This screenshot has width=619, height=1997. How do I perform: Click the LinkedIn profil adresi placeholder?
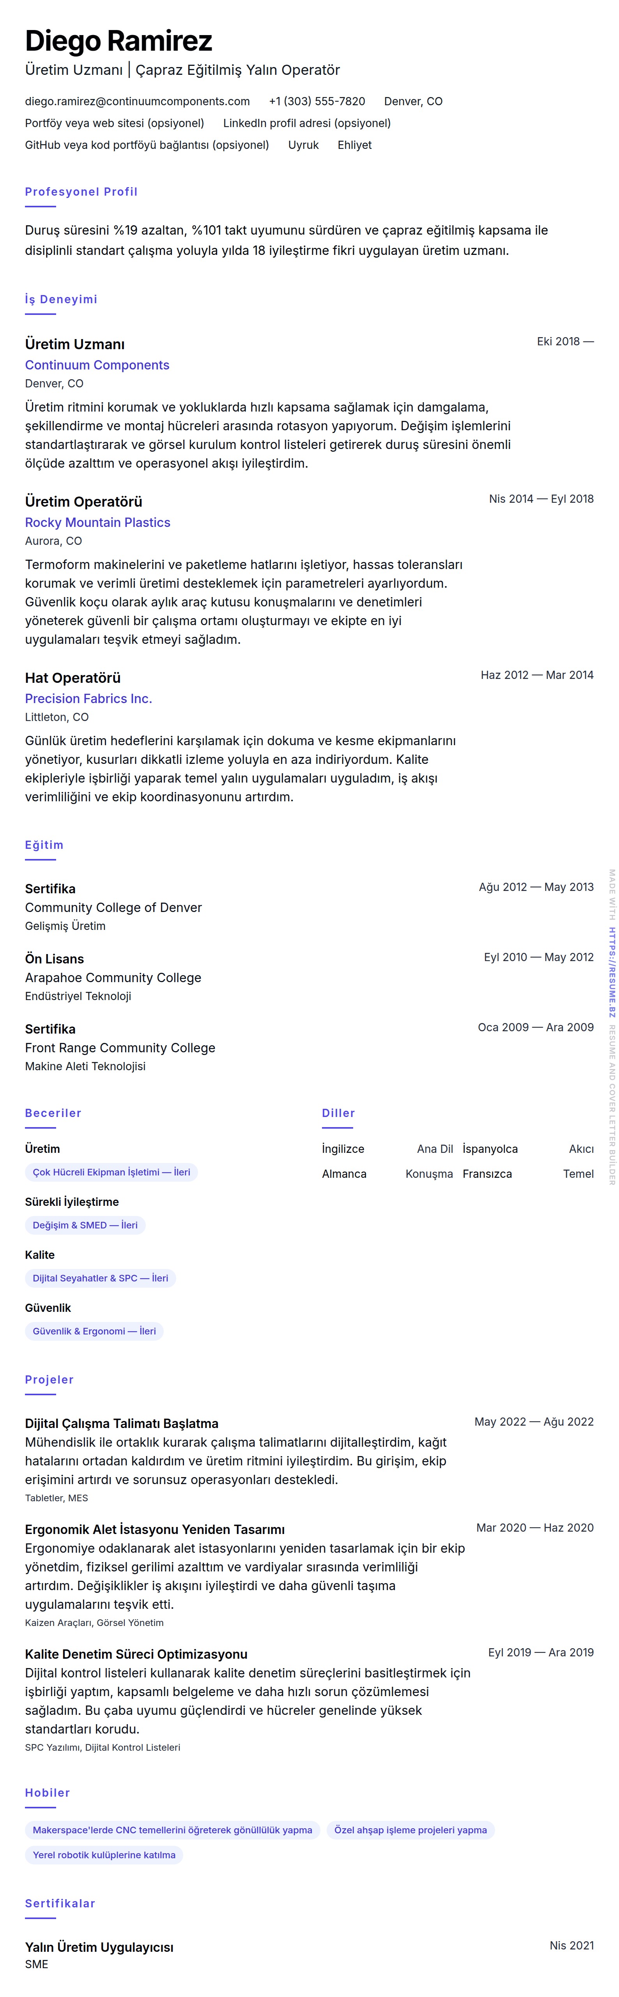pos(306,123)
